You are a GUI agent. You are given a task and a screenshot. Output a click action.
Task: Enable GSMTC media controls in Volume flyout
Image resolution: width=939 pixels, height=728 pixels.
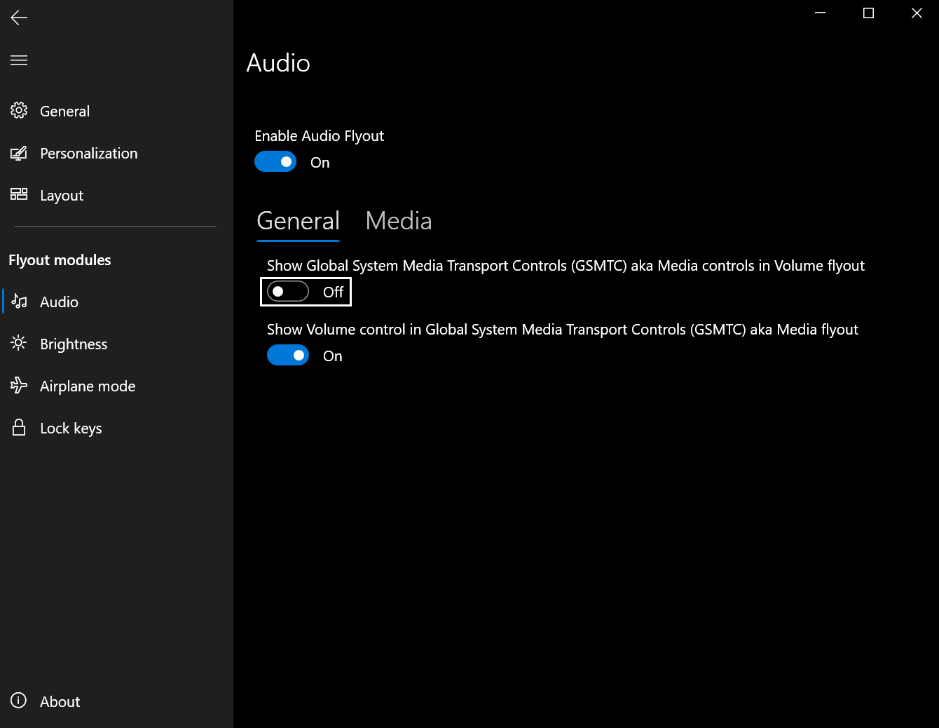point(287,292)
